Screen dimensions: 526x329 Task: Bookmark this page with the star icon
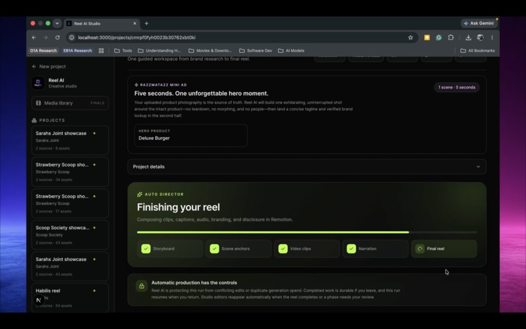pyautogui.click(x=410, y=38)
